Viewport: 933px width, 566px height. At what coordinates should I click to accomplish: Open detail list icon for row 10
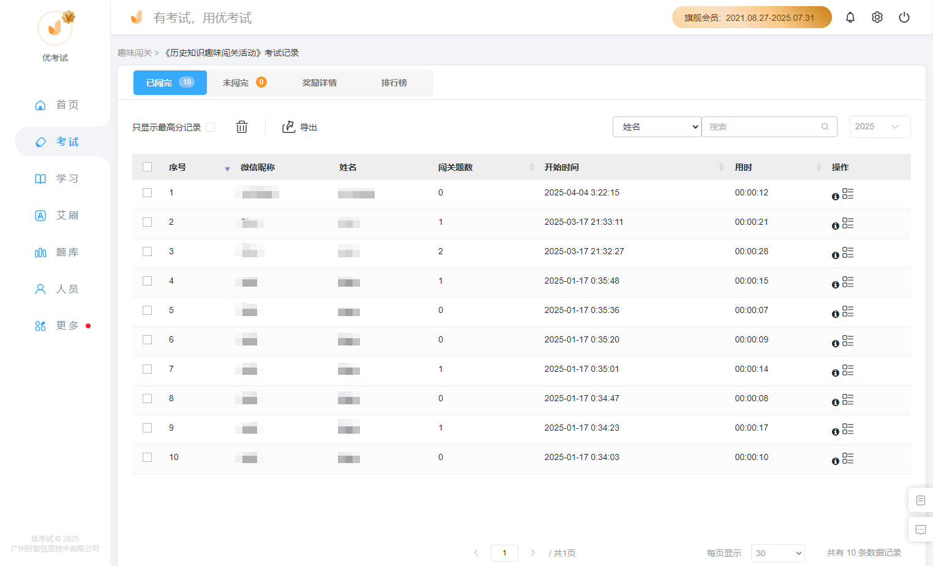[848, 459]
